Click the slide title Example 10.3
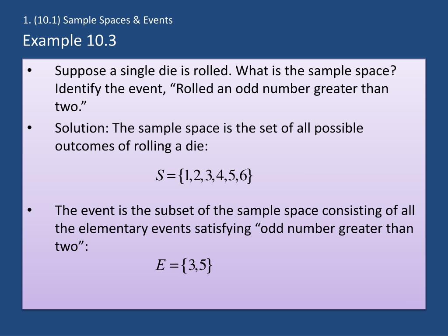The image size is (448, 336). tap(70, 40)
